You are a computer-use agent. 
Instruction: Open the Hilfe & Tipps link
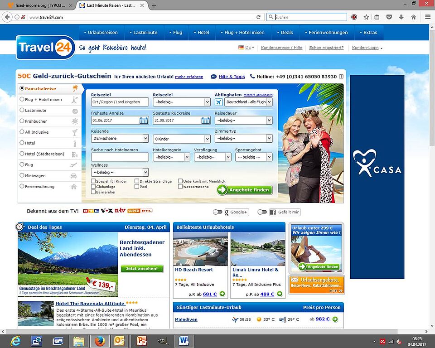tap(232, 77)
